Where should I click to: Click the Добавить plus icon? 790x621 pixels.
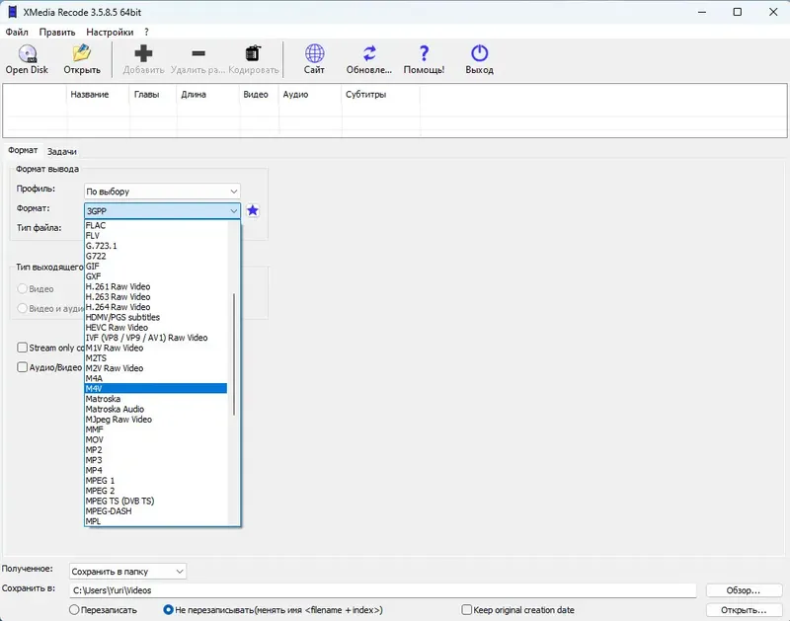(143, 53)
